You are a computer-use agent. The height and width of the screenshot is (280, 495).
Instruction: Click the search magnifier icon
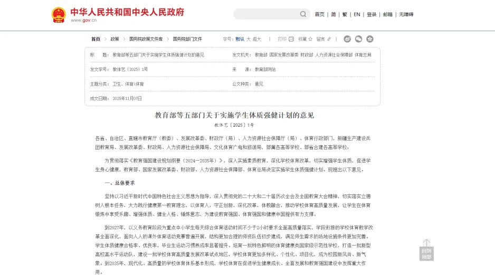(303, 14)
